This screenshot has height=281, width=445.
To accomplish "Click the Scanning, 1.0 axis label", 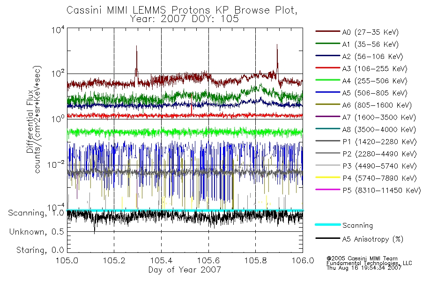I will click(36, 213).
